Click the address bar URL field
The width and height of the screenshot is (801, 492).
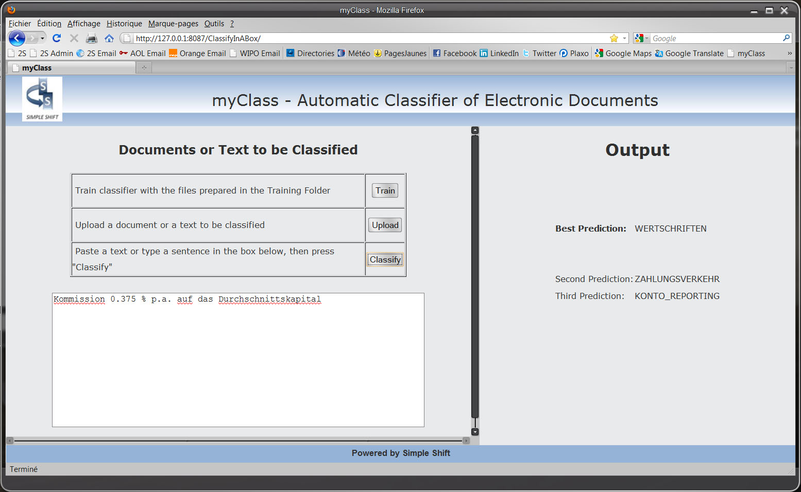(371, 39)
